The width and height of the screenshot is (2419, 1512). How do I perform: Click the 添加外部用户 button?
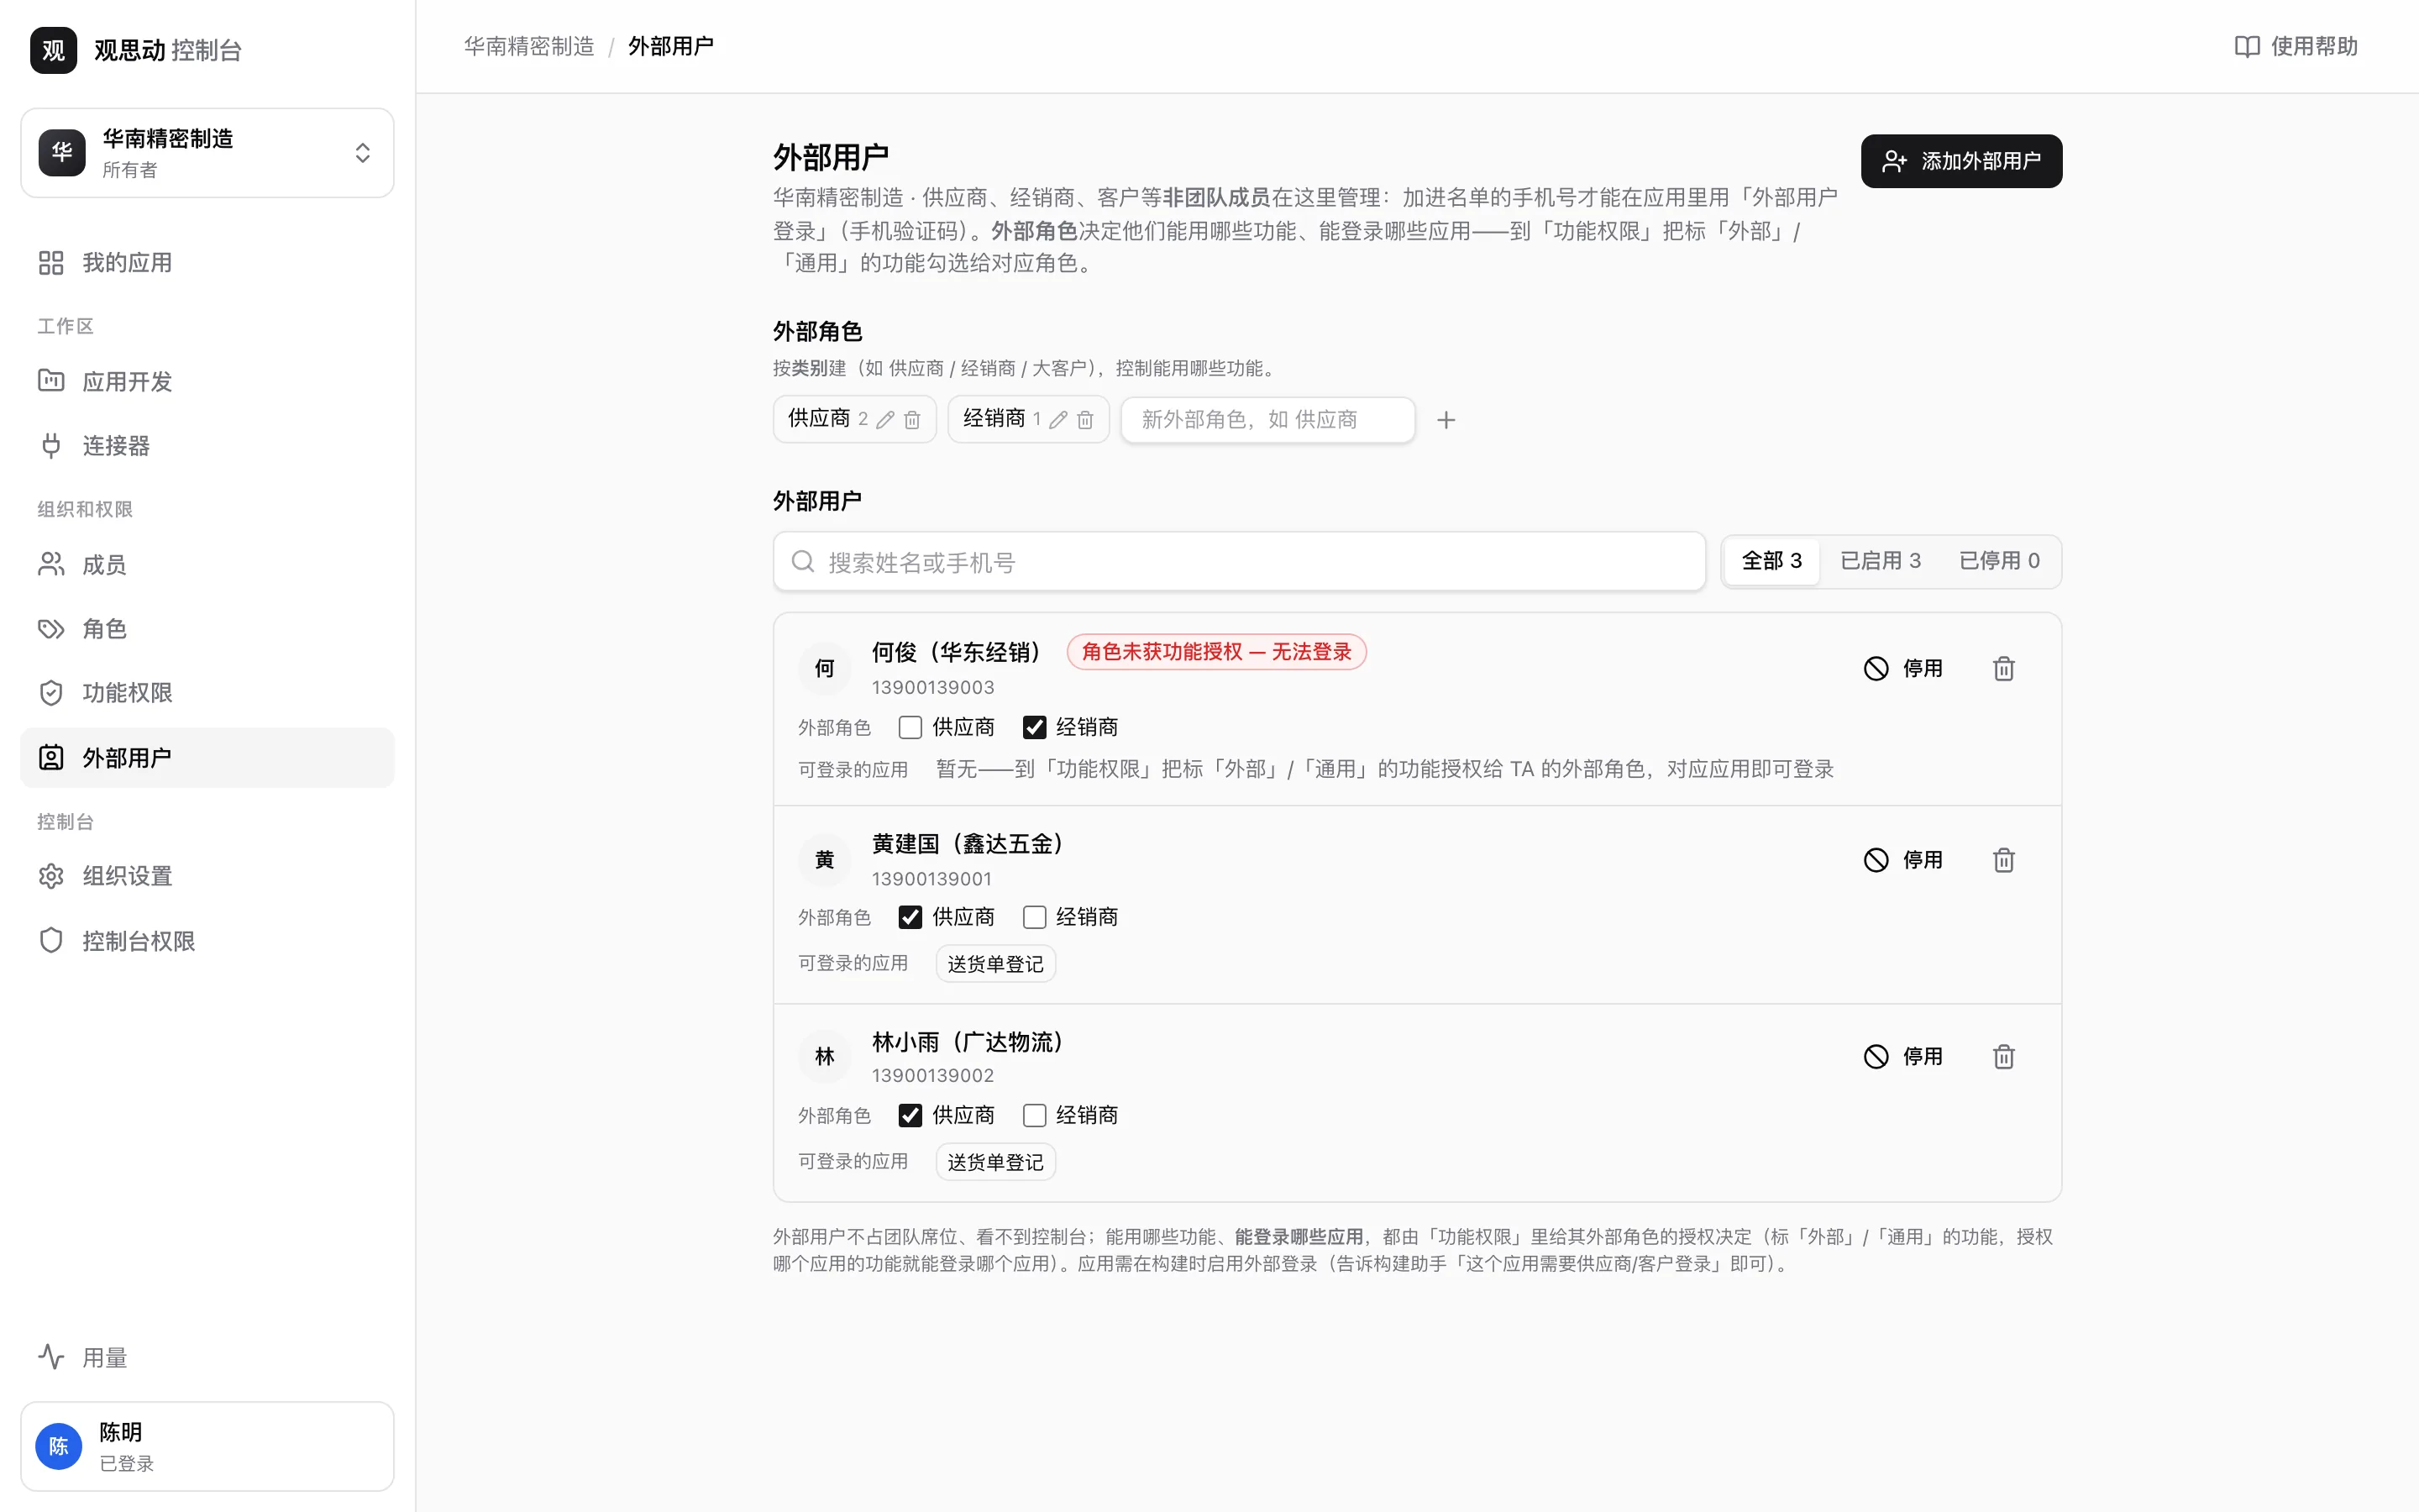[x=1961, y=161]
